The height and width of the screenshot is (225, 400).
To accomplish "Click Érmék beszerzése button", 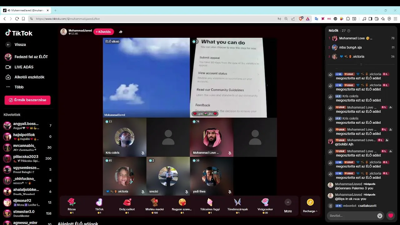I will (x=27, y=100).
